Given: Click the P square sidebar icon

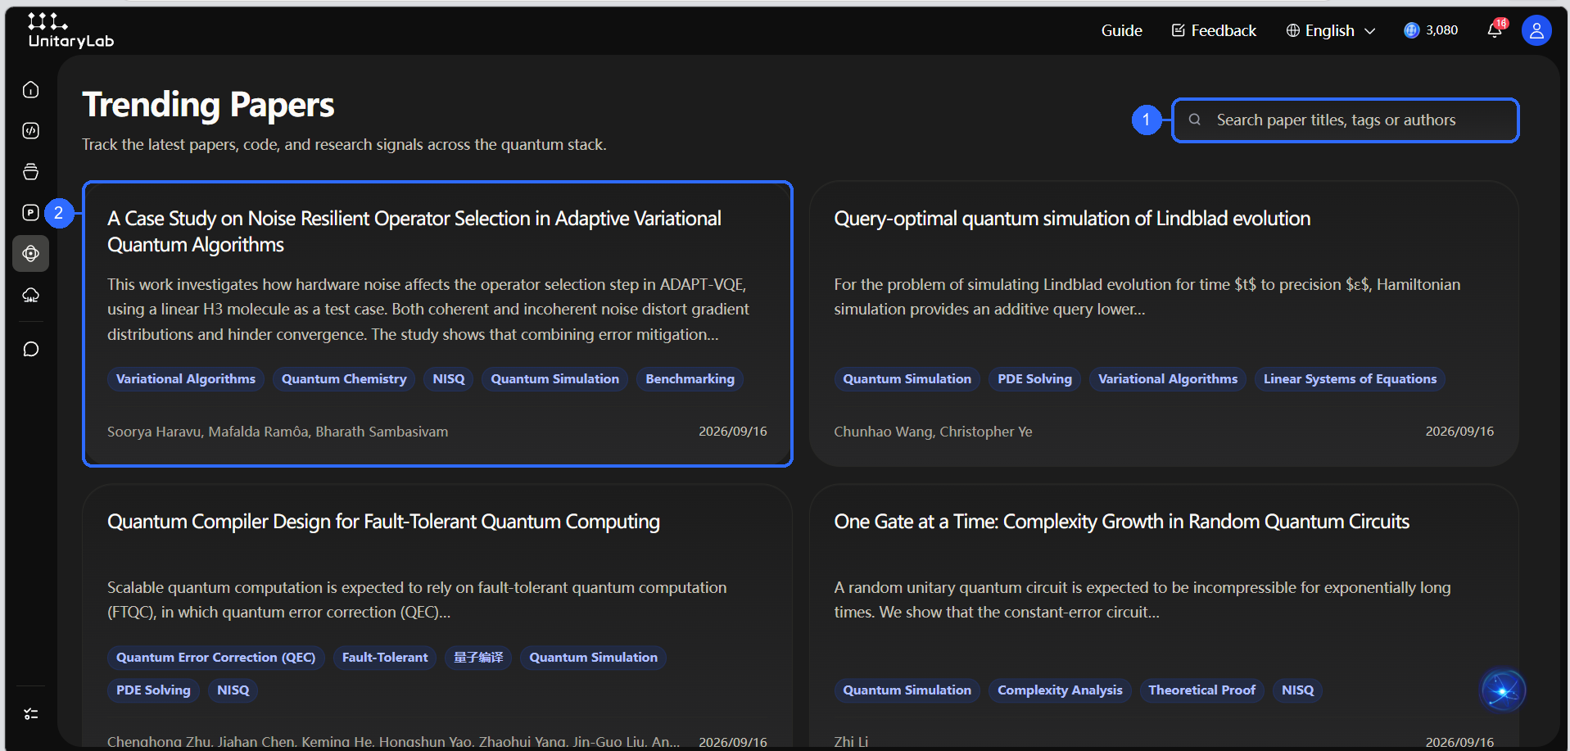Looking at the screenshot, I should pos(30,212).
